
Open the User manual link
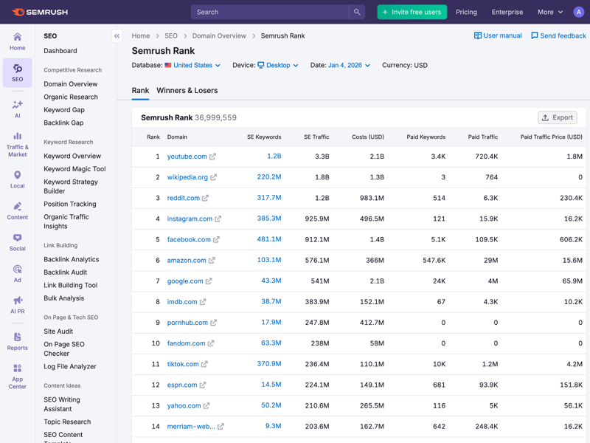(x=498, y=35)
